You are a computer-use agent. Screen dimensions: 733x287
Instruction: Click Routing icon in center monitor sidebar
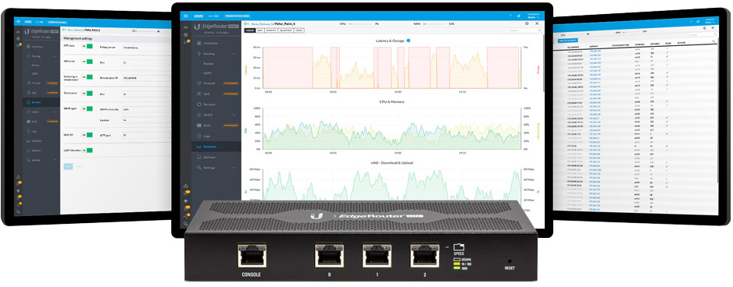pyautogui.click(x=198, y=54)
